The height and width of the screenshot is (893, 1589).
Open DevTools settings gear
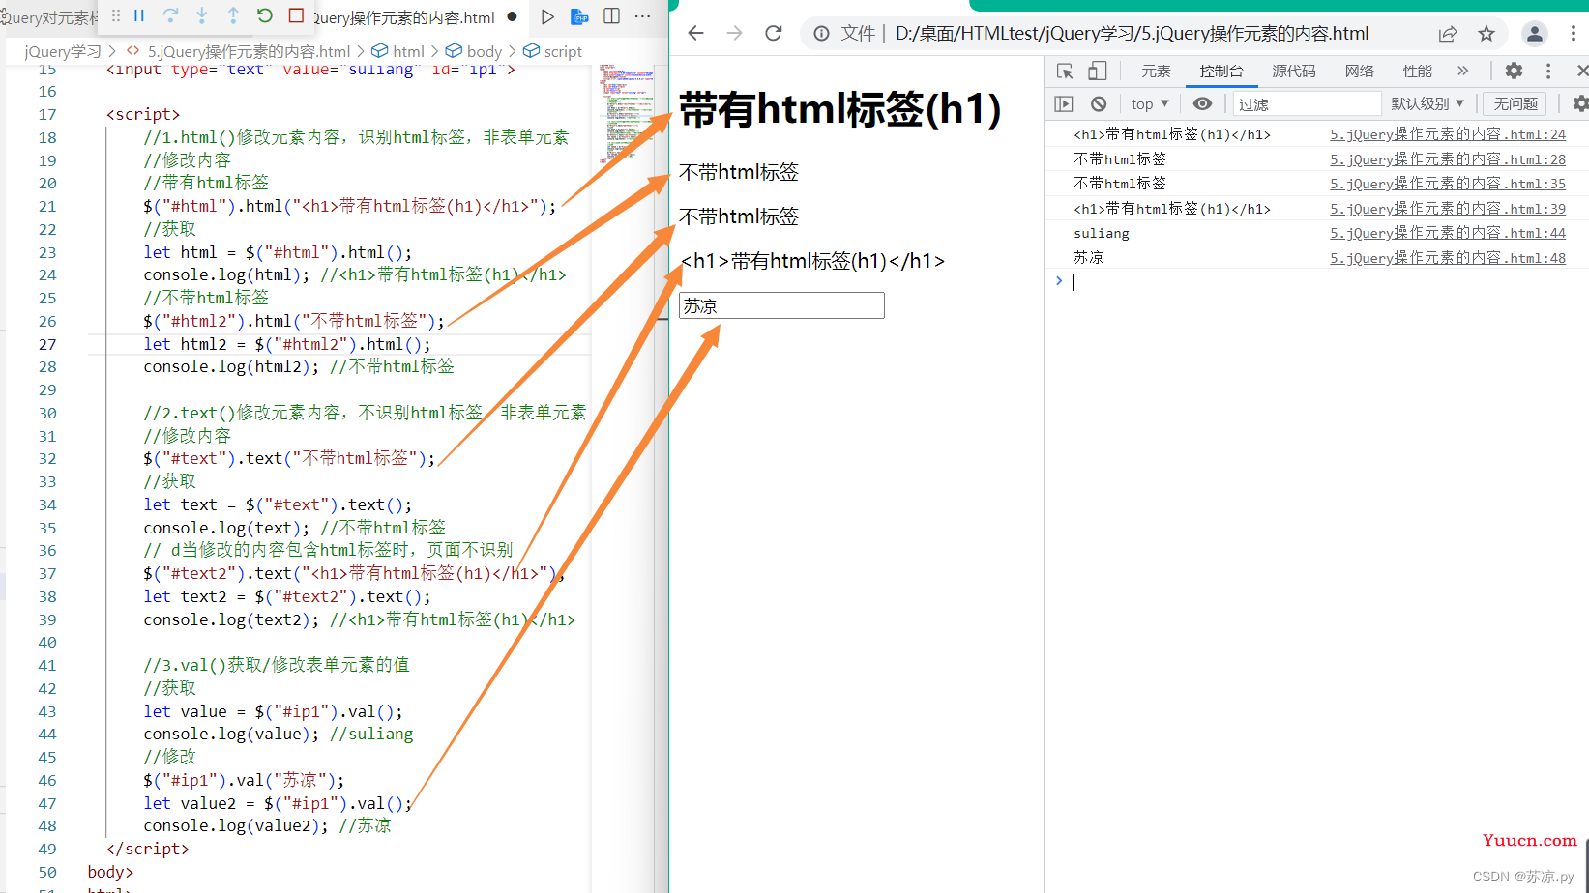coord(1514,71)
